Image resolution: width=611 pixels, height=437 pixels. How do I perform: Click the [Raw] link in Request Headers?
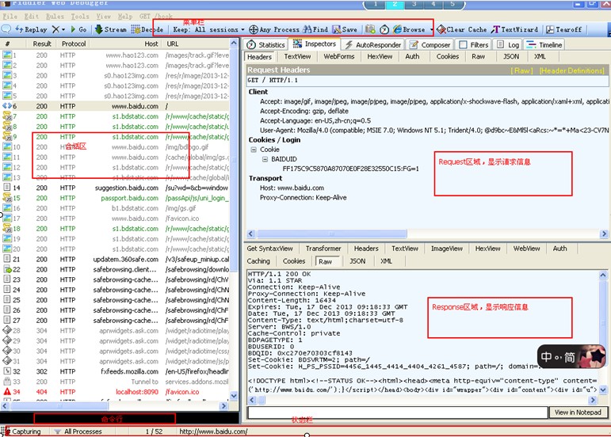click(521, 70)
